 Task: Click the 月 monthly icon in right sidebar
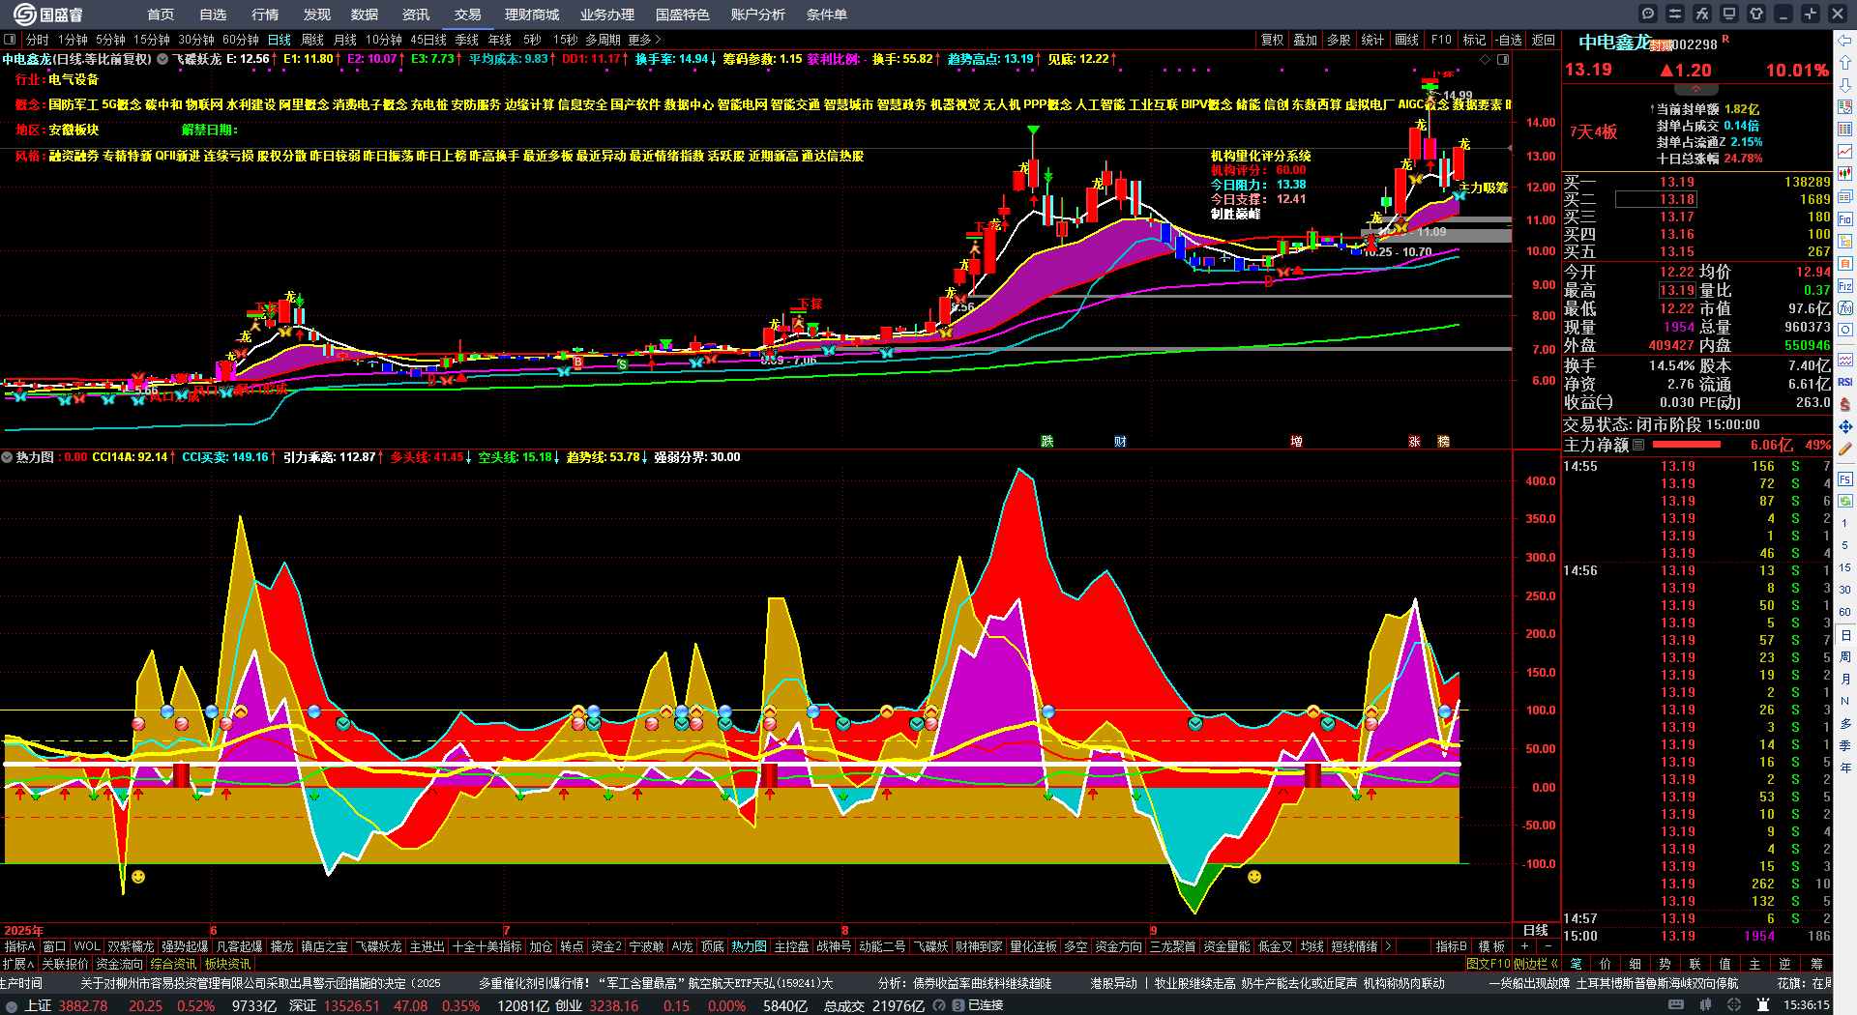click(x=1845, y=680)
